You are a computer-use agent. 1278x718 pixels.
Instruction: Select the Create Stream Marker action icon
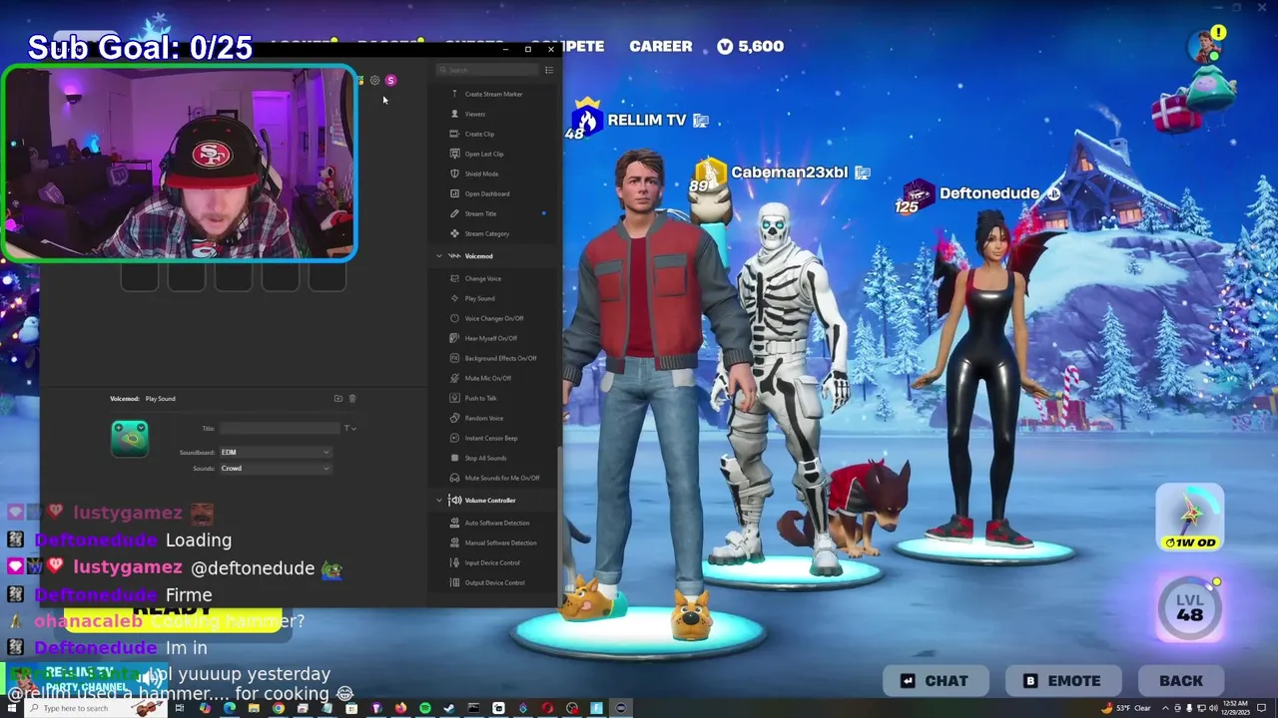[x=454, y=94]
